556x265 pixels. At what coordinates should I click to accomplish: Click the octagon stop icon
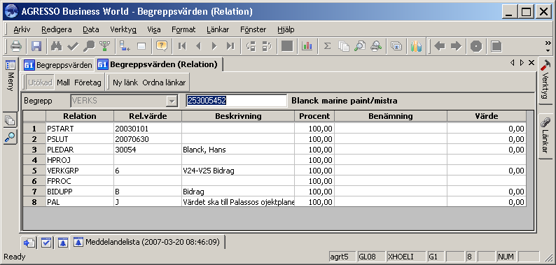[x=476, y=46]
